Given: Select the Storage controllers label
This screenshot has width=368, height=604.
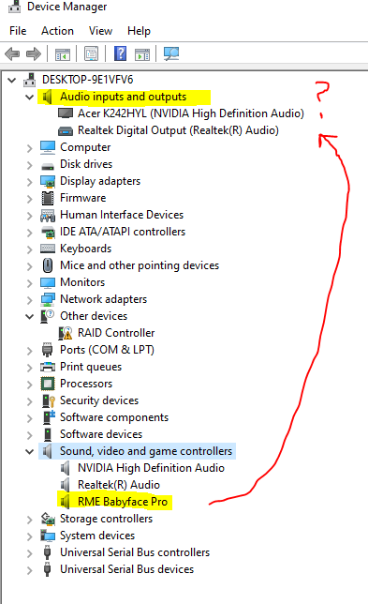Looking at the screenshot, I should [106, 519].
